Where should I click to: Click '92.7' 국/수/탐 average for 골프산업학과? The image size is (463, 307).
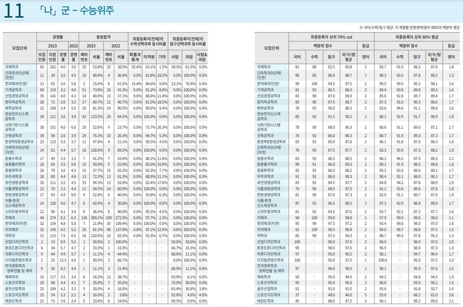coord(434,289)
